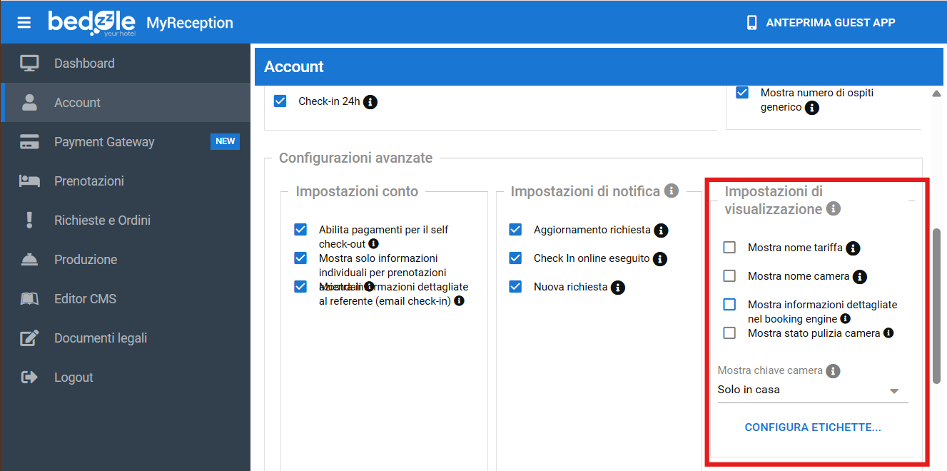Click info icon next to Check-in 24h
Viewport: 947px width, 471px height.
click(370, 102)
